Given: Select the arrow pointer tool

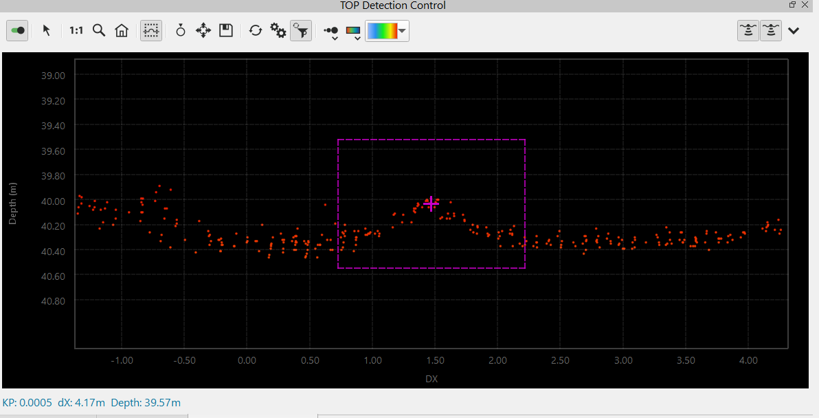Looking at the screenshot, I should 47,31.
